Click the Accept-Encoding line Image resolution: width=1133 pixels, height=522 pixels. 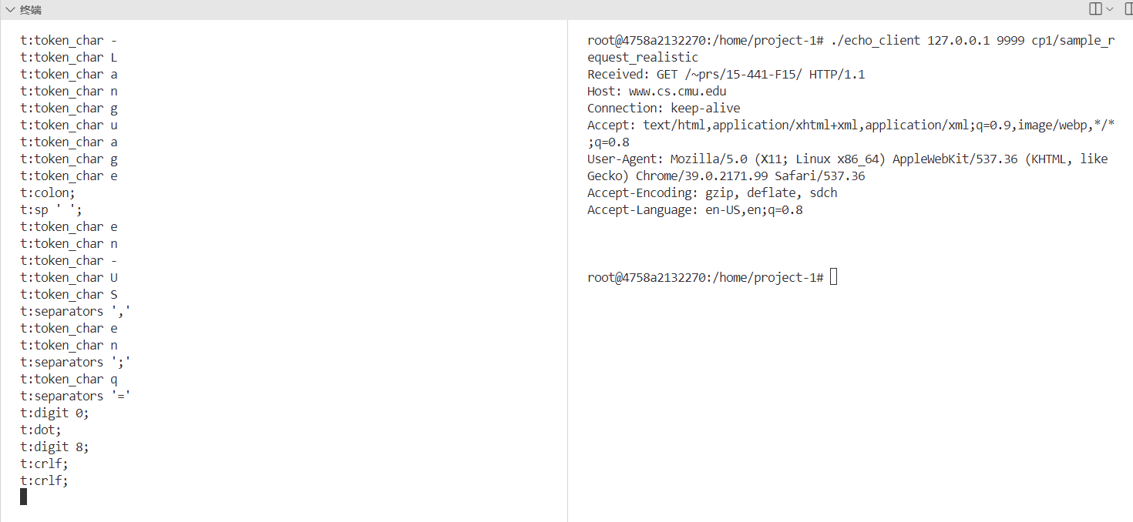point(711,192)
